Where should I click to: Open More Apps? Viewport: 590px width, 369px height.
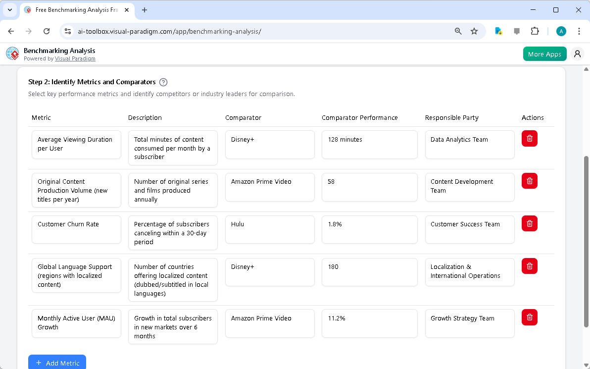coord(544,53)
